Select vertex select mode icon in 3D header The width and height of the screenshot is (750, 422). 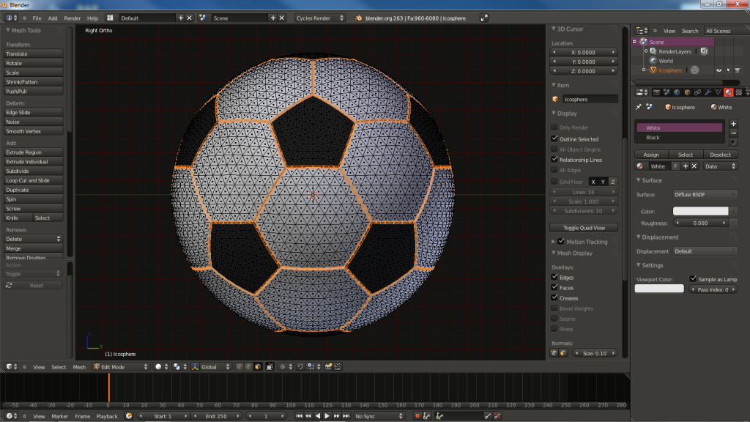[240, 366]
